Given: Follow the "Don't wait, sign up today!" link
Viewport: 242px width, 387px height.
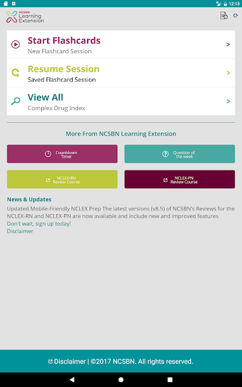Looking at the screenshot, I should point(39,224).
